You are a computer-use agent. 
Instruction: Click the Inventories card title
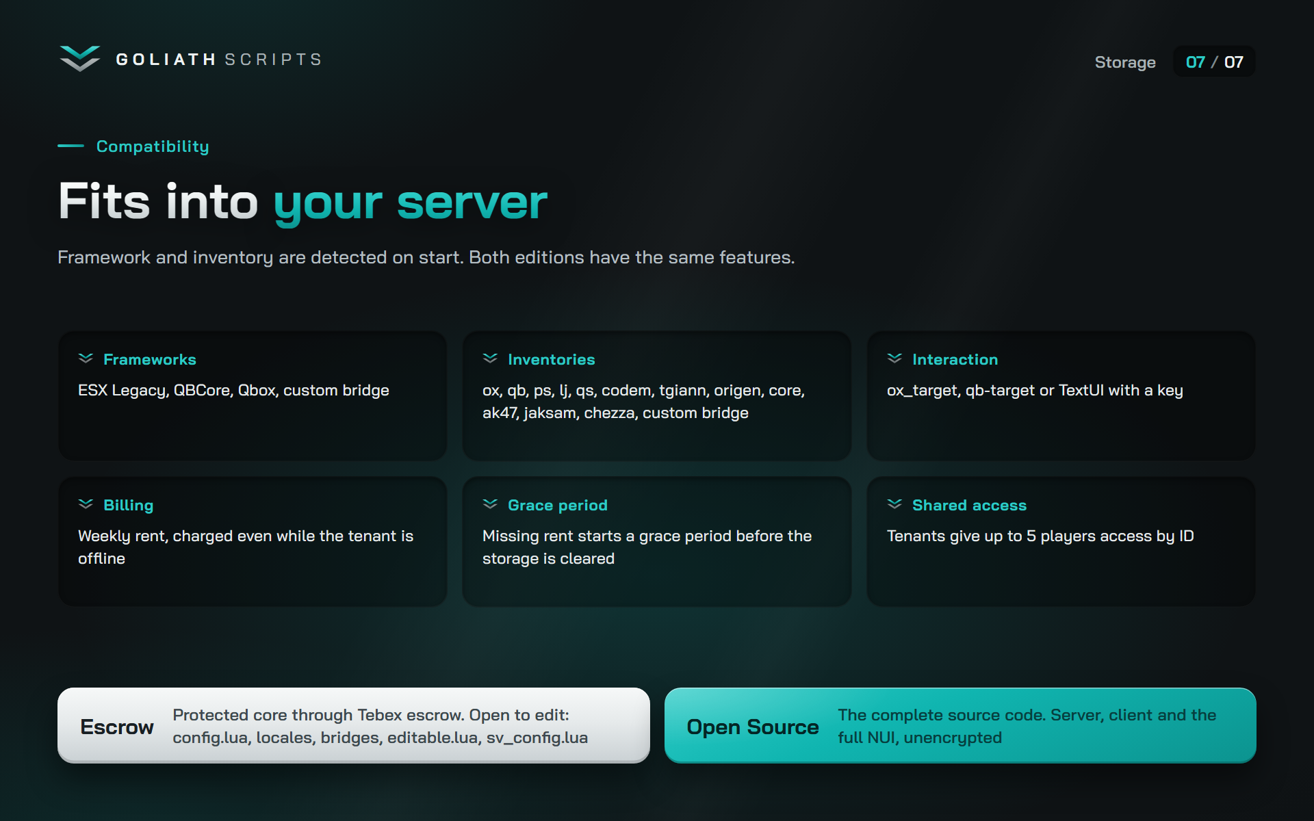click(x=552, y=359)
